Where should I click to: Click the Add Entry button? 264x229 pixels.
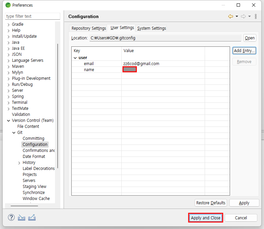pyautogui.click(x=244, y=51)
